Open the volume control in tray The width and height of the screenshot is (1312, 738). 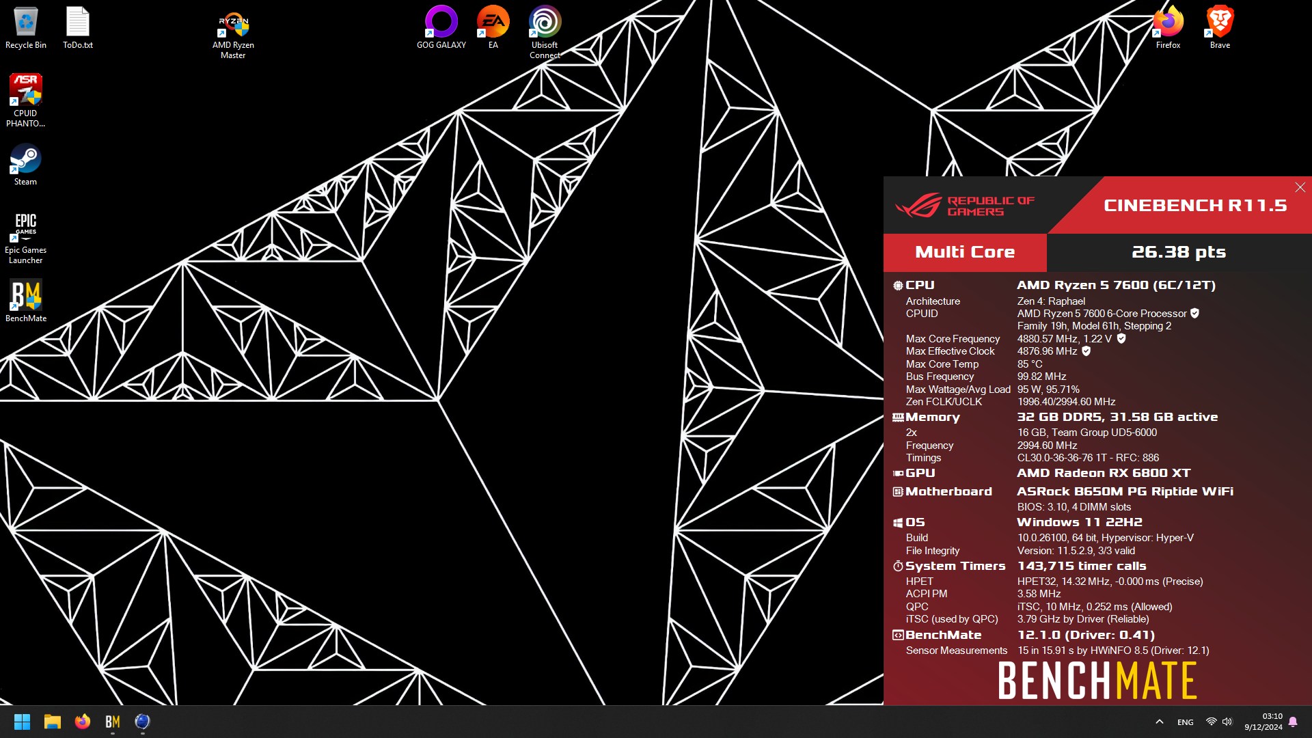pyautogui.click(x=1227, y=722)
